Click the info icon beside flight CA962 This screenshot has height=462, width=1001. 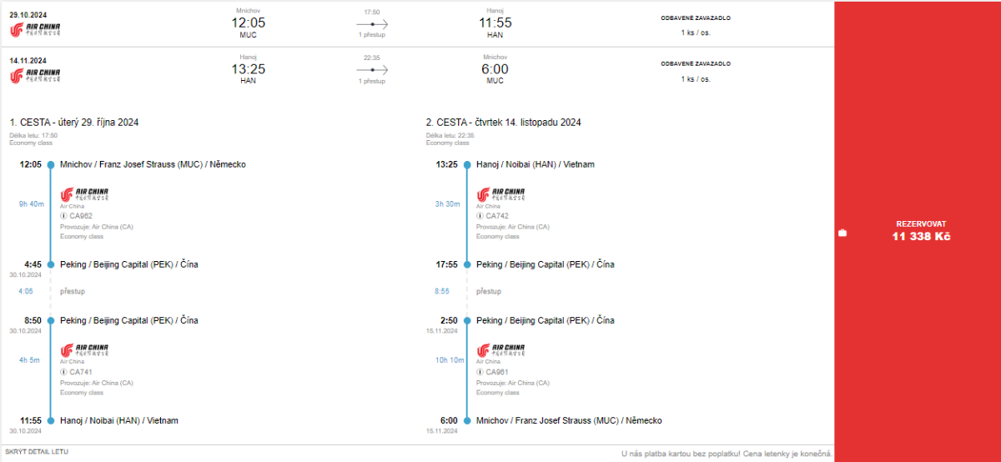click(63, 216)
